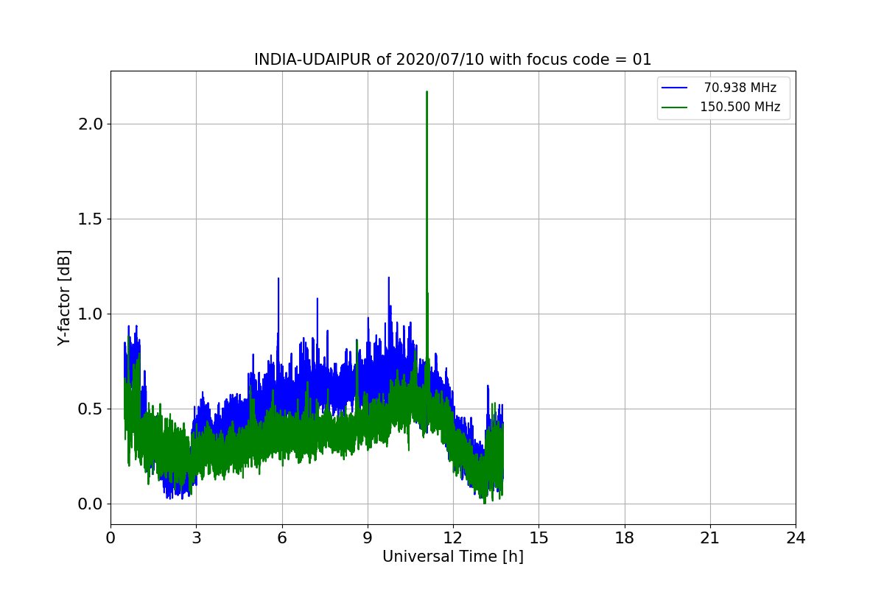Click the y-axis tick label '1.0'
Image resolution: width=884 pixels, height=589 pixels.
[91, 314]
